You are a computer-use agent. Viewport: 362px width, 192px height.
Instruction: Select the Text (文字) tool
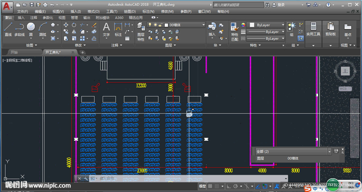(x=106, y=30)
